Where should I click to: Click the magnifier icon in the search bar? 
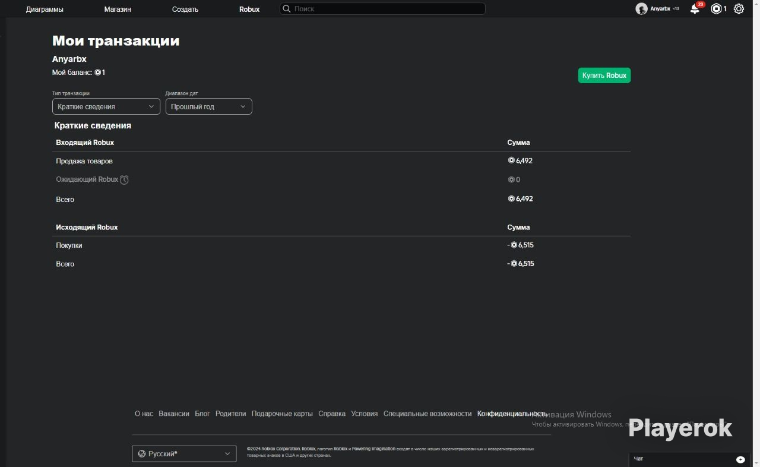coord(287,9)
